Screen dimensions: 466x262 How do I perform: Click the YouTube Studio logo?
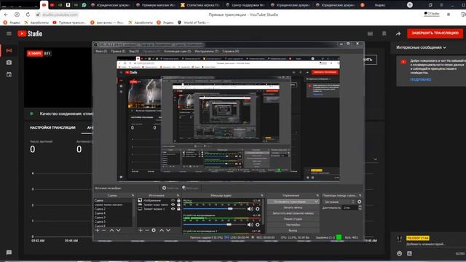pos(30,33)
